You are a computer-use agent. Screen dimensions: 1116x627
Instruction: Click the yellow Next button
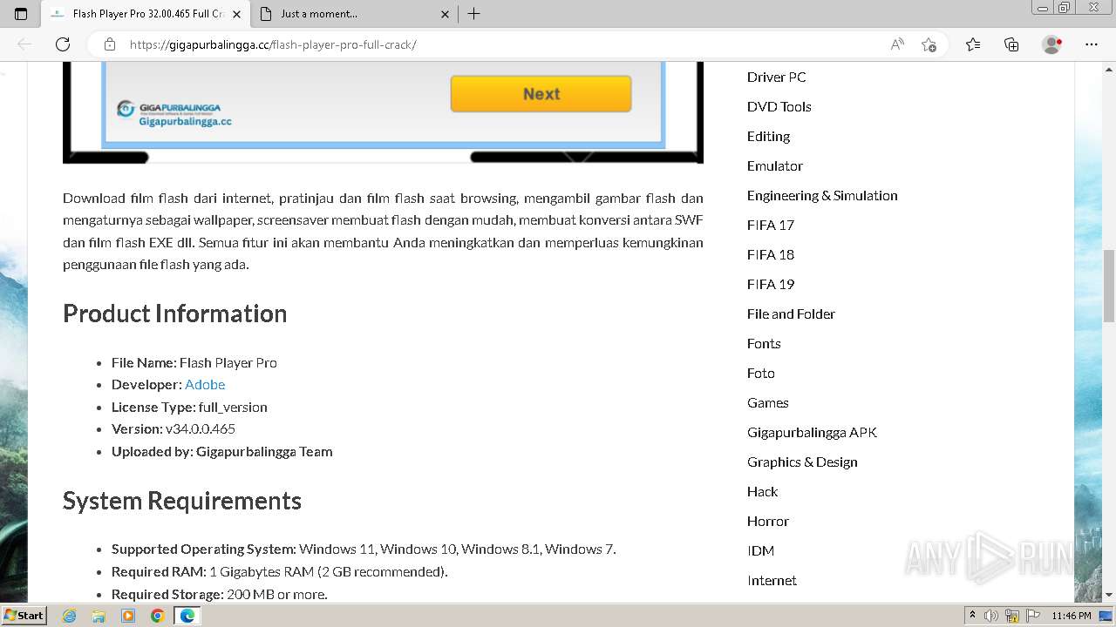(541, 94)
